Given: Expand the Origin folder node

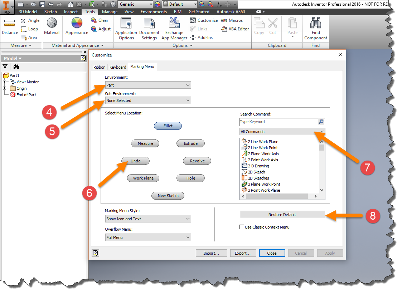Looking at the screenshot, I should coord(4,88).
